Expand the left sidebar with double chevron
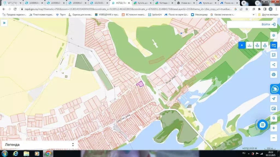The image size is (280, 157). point(4,23)
